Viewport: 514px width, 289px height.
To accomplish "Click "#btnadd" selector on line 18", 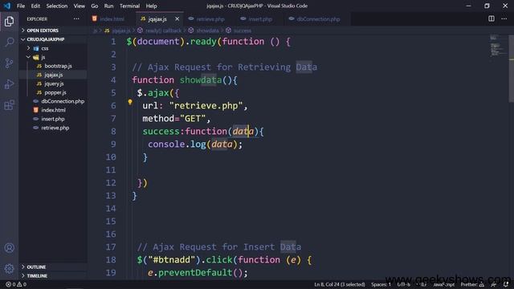I will [171, 260].
